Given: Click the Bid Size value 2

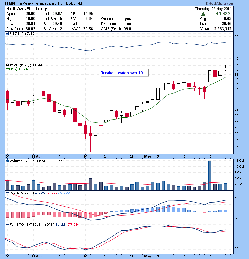Looking at the screenshot, I should (61, 29).
